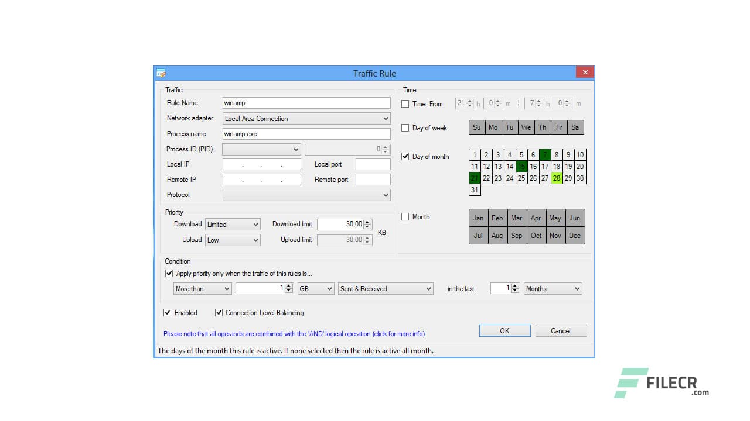Enable the Time, From checkbox
This screenshot has height=421, width=750.
click(x=405, y=103)
